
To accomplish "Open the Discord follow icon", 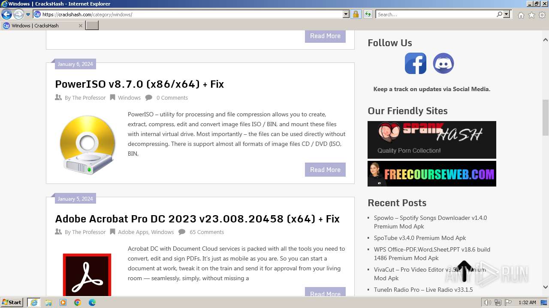I will tap(443, 63).
